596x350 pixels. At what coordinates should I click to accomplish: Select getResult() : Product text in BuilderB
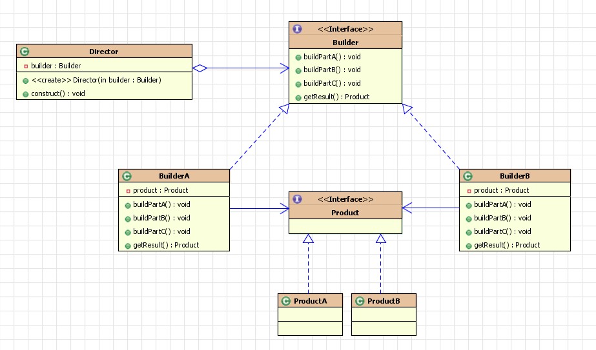point(507,245)
